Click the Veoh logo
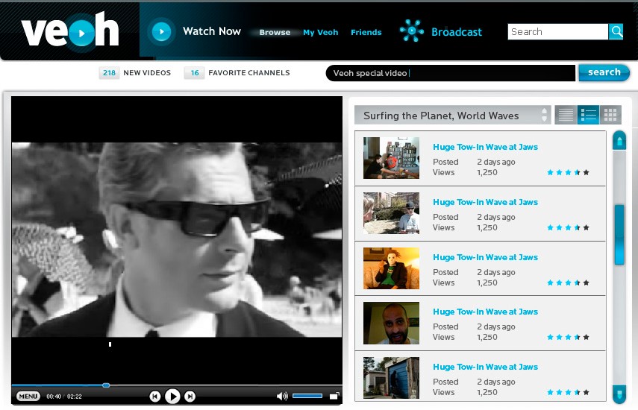Image resolution: width=638 pixels, height=410 pixels. [70, 32]
